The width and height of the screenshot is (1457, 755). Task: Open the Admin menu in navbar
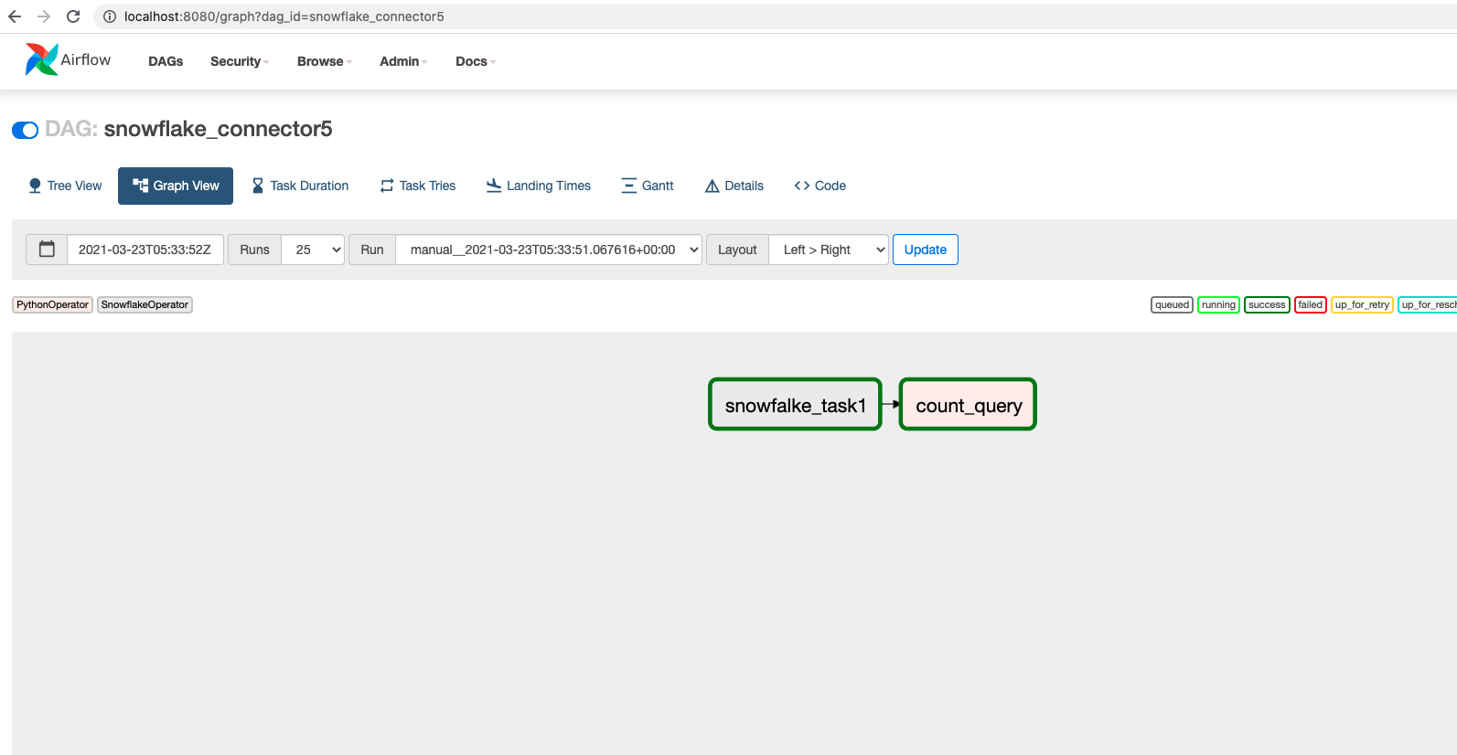pos(402,61)
